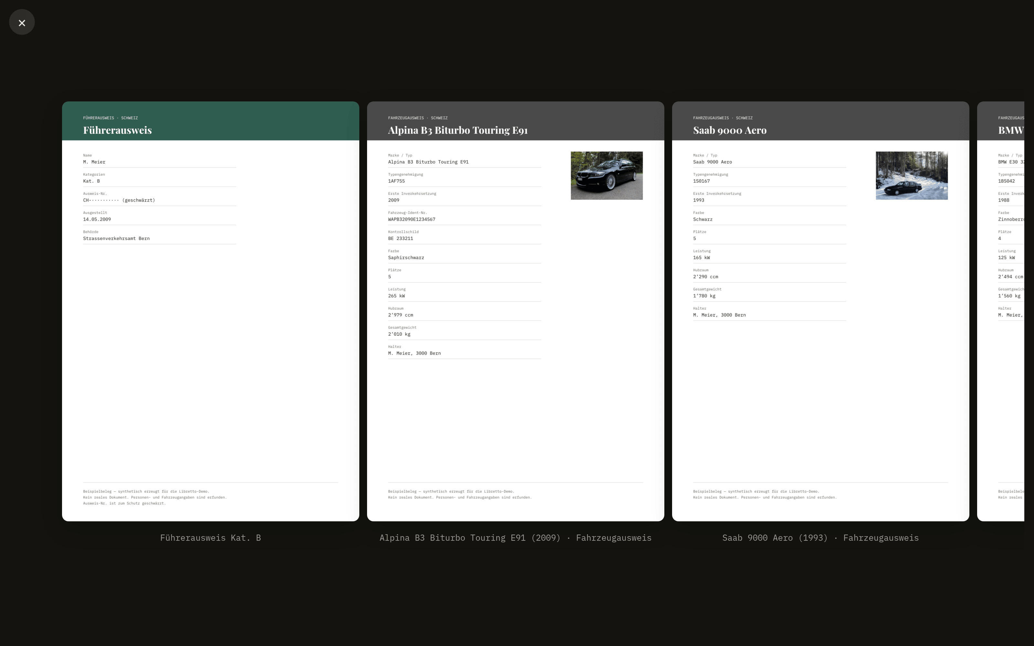Click the BMW power value '125 kW'
This screenshot has height=646, width=1034.
point(1007,258)
